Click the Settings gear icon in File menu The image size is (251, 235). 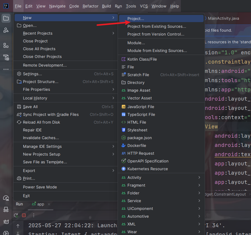click(19, 74)
